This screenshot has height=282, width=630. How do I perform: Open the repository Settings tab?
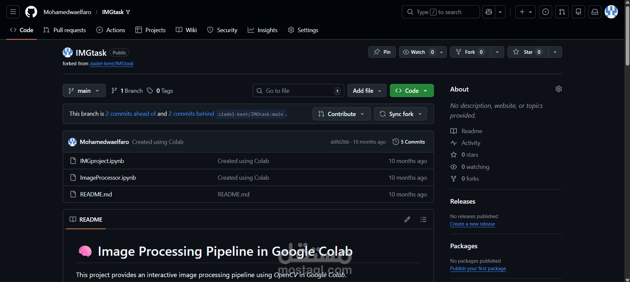point(303,30)
